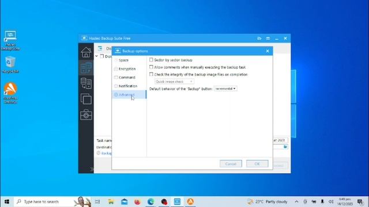
Task: Collapse the disk tree arrow in main window
Action: pyautogui.click(x=96, y=56)
